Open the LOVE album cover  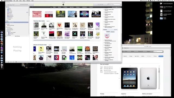coord(57,49)
